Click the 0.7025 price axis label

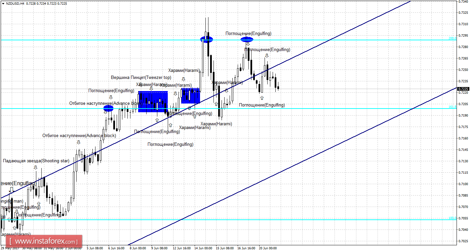coord(463,241)
